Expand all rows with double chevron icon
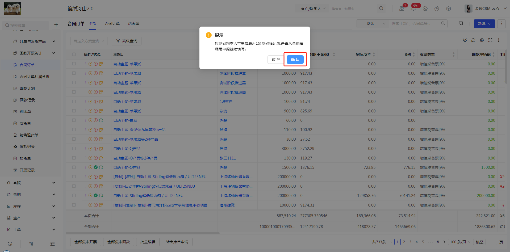Screen dimensions: 510x252 coord(465,40)
